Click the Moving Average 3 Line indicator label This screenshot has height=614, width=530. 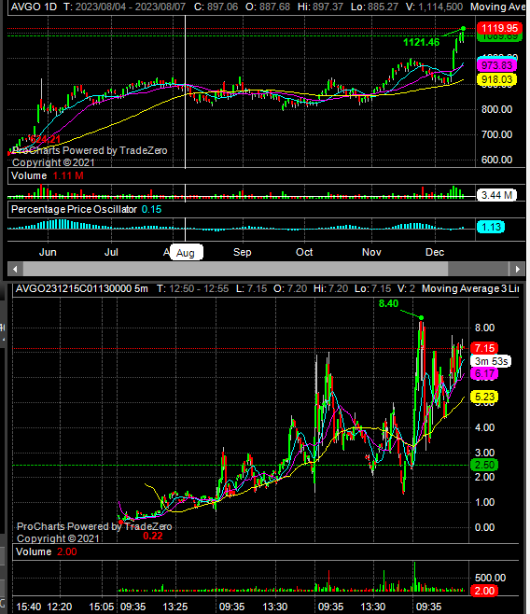coord(470,289)
